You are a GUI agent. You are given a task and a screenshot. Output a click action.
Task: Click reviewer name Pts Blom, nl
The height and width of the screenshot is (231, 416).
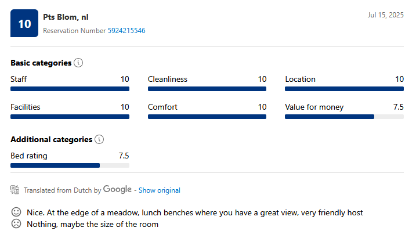pos(66,17)
